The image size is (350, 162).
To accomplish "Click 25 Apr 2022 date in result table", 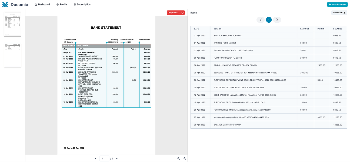I will coord(199,110).
